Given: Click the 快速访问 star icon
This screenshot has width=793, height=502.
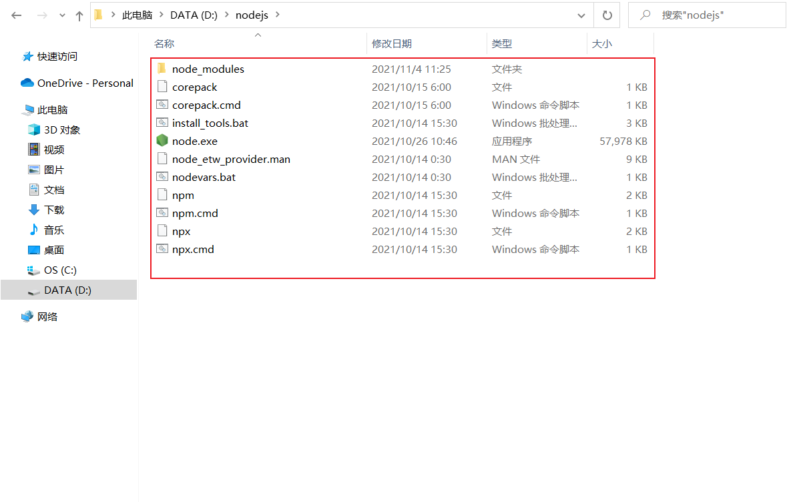Looking at the screenshot, I should pyautogui.click(x=27, y=57).
